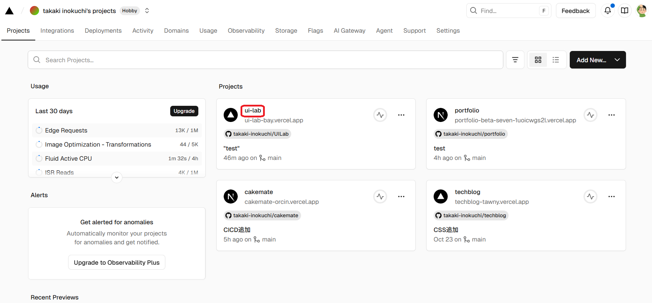Open the portfolio project name
652x303 pixels.
(x=467, y=110)
